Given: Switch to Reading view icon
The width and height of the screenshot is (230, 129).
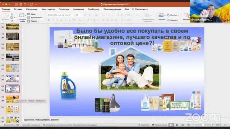Looking at the screenshot, I should [183, 125].
